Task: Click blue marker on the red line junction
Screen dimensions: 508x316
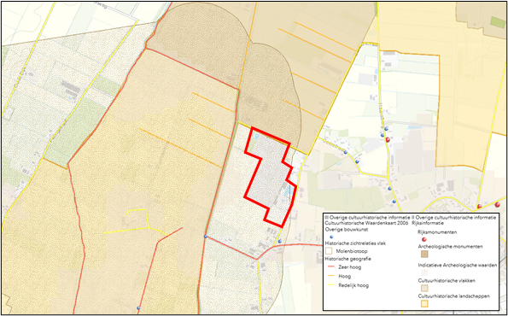Action: 205,237
